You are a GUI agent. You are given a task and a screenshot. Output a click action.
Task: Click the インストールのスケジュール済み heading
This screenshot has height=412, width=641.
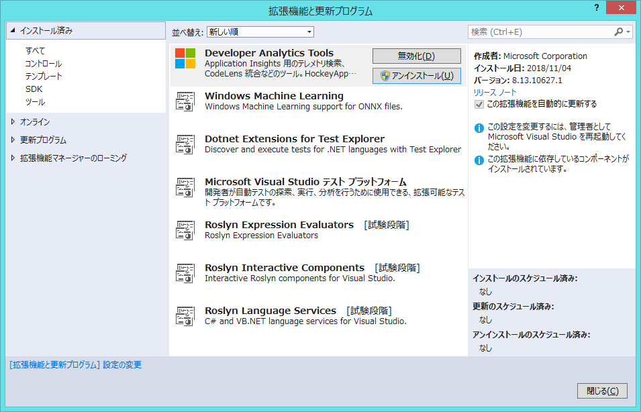click(525, 278)
